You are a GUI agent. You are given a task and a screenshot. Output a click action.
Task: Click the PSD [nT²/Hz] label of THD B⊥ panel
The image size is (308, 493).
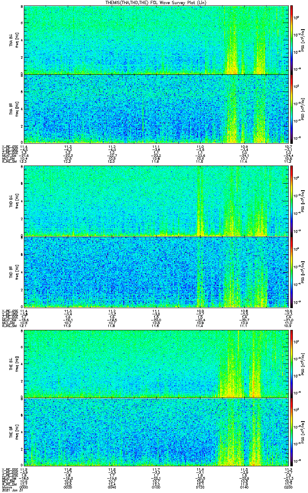point(302,201)
